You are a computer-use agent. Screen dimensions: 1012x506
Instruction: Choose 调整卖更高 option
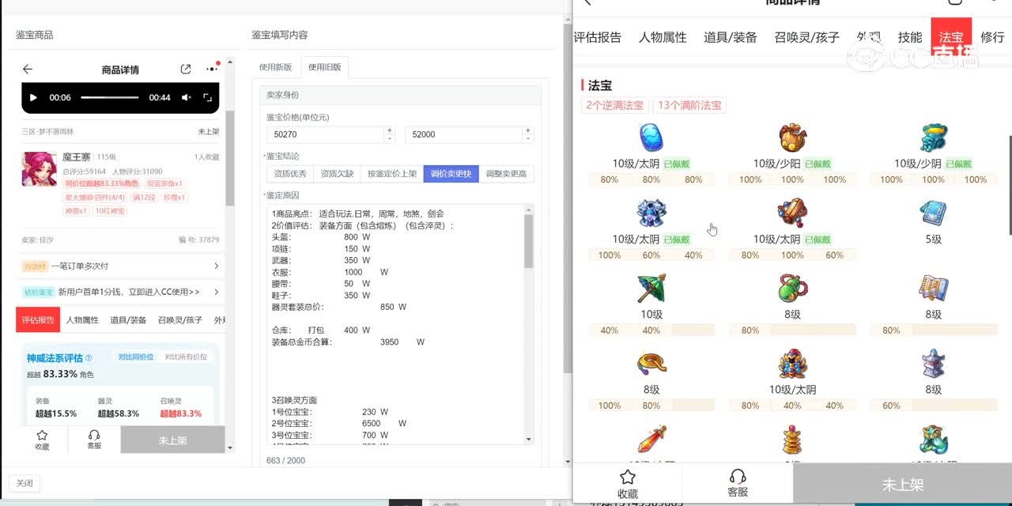click(506, 174)
